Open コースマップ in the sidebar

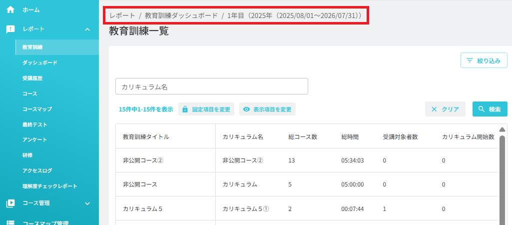coord(37,109)
